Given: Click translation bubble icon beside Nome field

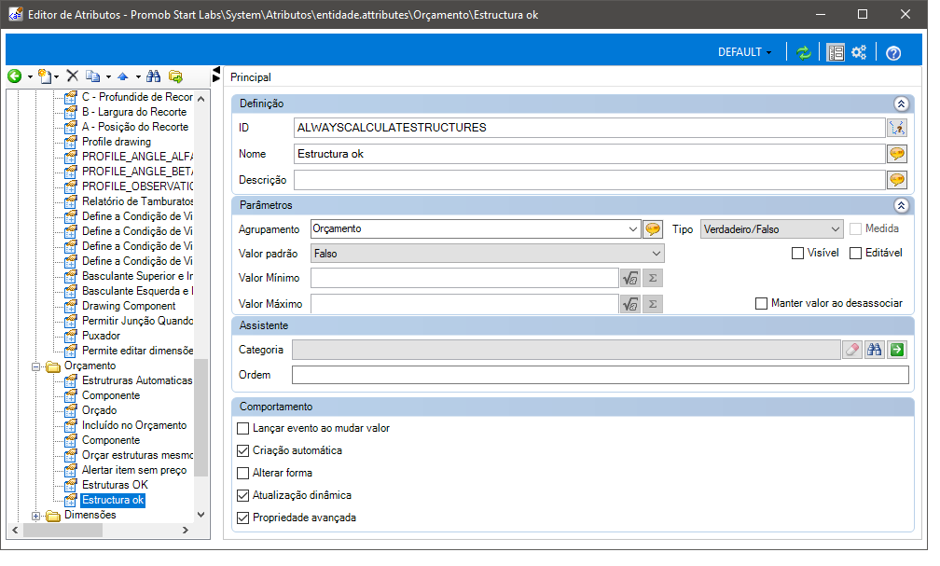Looking at the screenshot, I should tap(897, 154).
